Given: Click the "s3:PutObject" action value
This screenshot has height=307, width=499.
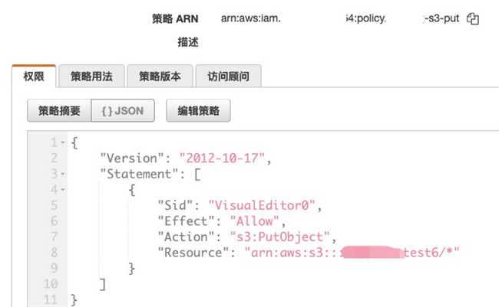Looking at the screenshot, I should 279,237.
